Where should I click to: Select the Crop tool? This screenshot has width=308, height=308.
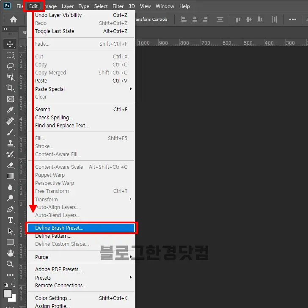[10, 88]
